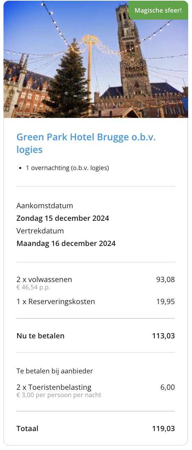Click the 2 x Toeristenbelasting line

tap(54, 387)
